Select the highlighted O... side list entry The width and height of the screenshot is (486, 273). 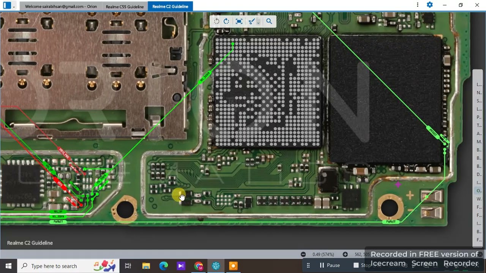[x=479, y=191]
